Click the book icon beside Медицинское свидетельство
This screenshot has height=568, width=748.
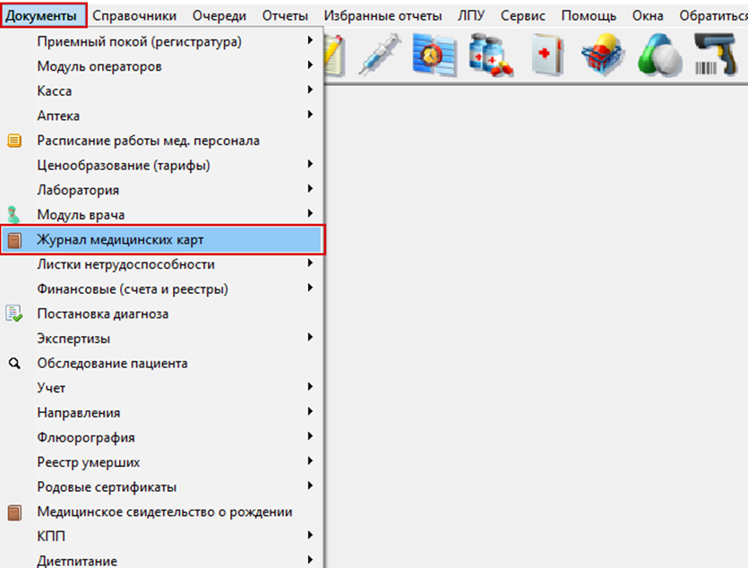tap(14, 512)
